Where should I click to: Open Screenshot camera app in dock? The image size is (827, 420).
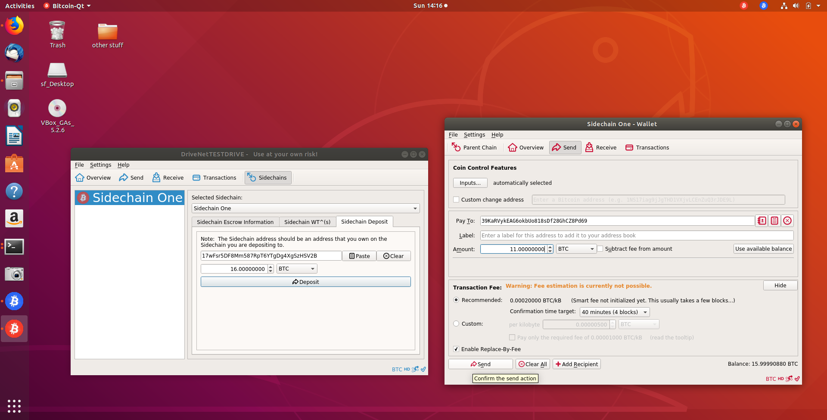pos(14,274)
